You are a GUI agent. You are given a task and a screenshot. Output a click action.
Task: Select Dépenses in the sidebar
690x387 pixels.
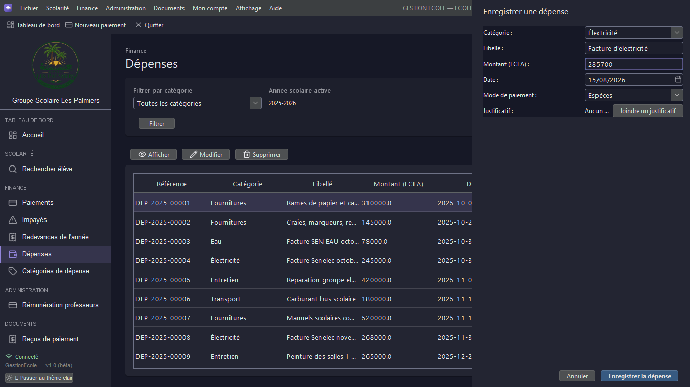click(56, 254)
